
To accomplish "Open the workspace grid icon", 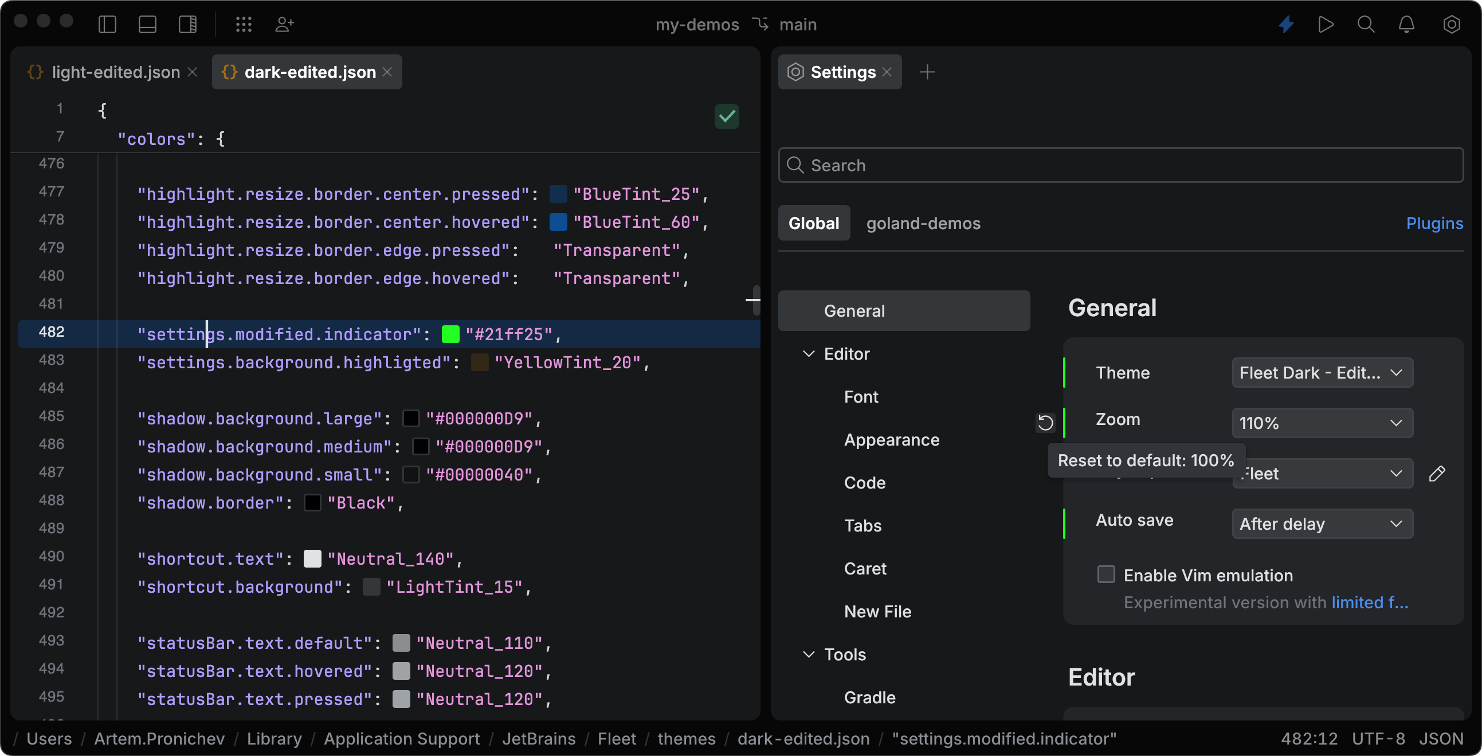I will coord(244,24).
